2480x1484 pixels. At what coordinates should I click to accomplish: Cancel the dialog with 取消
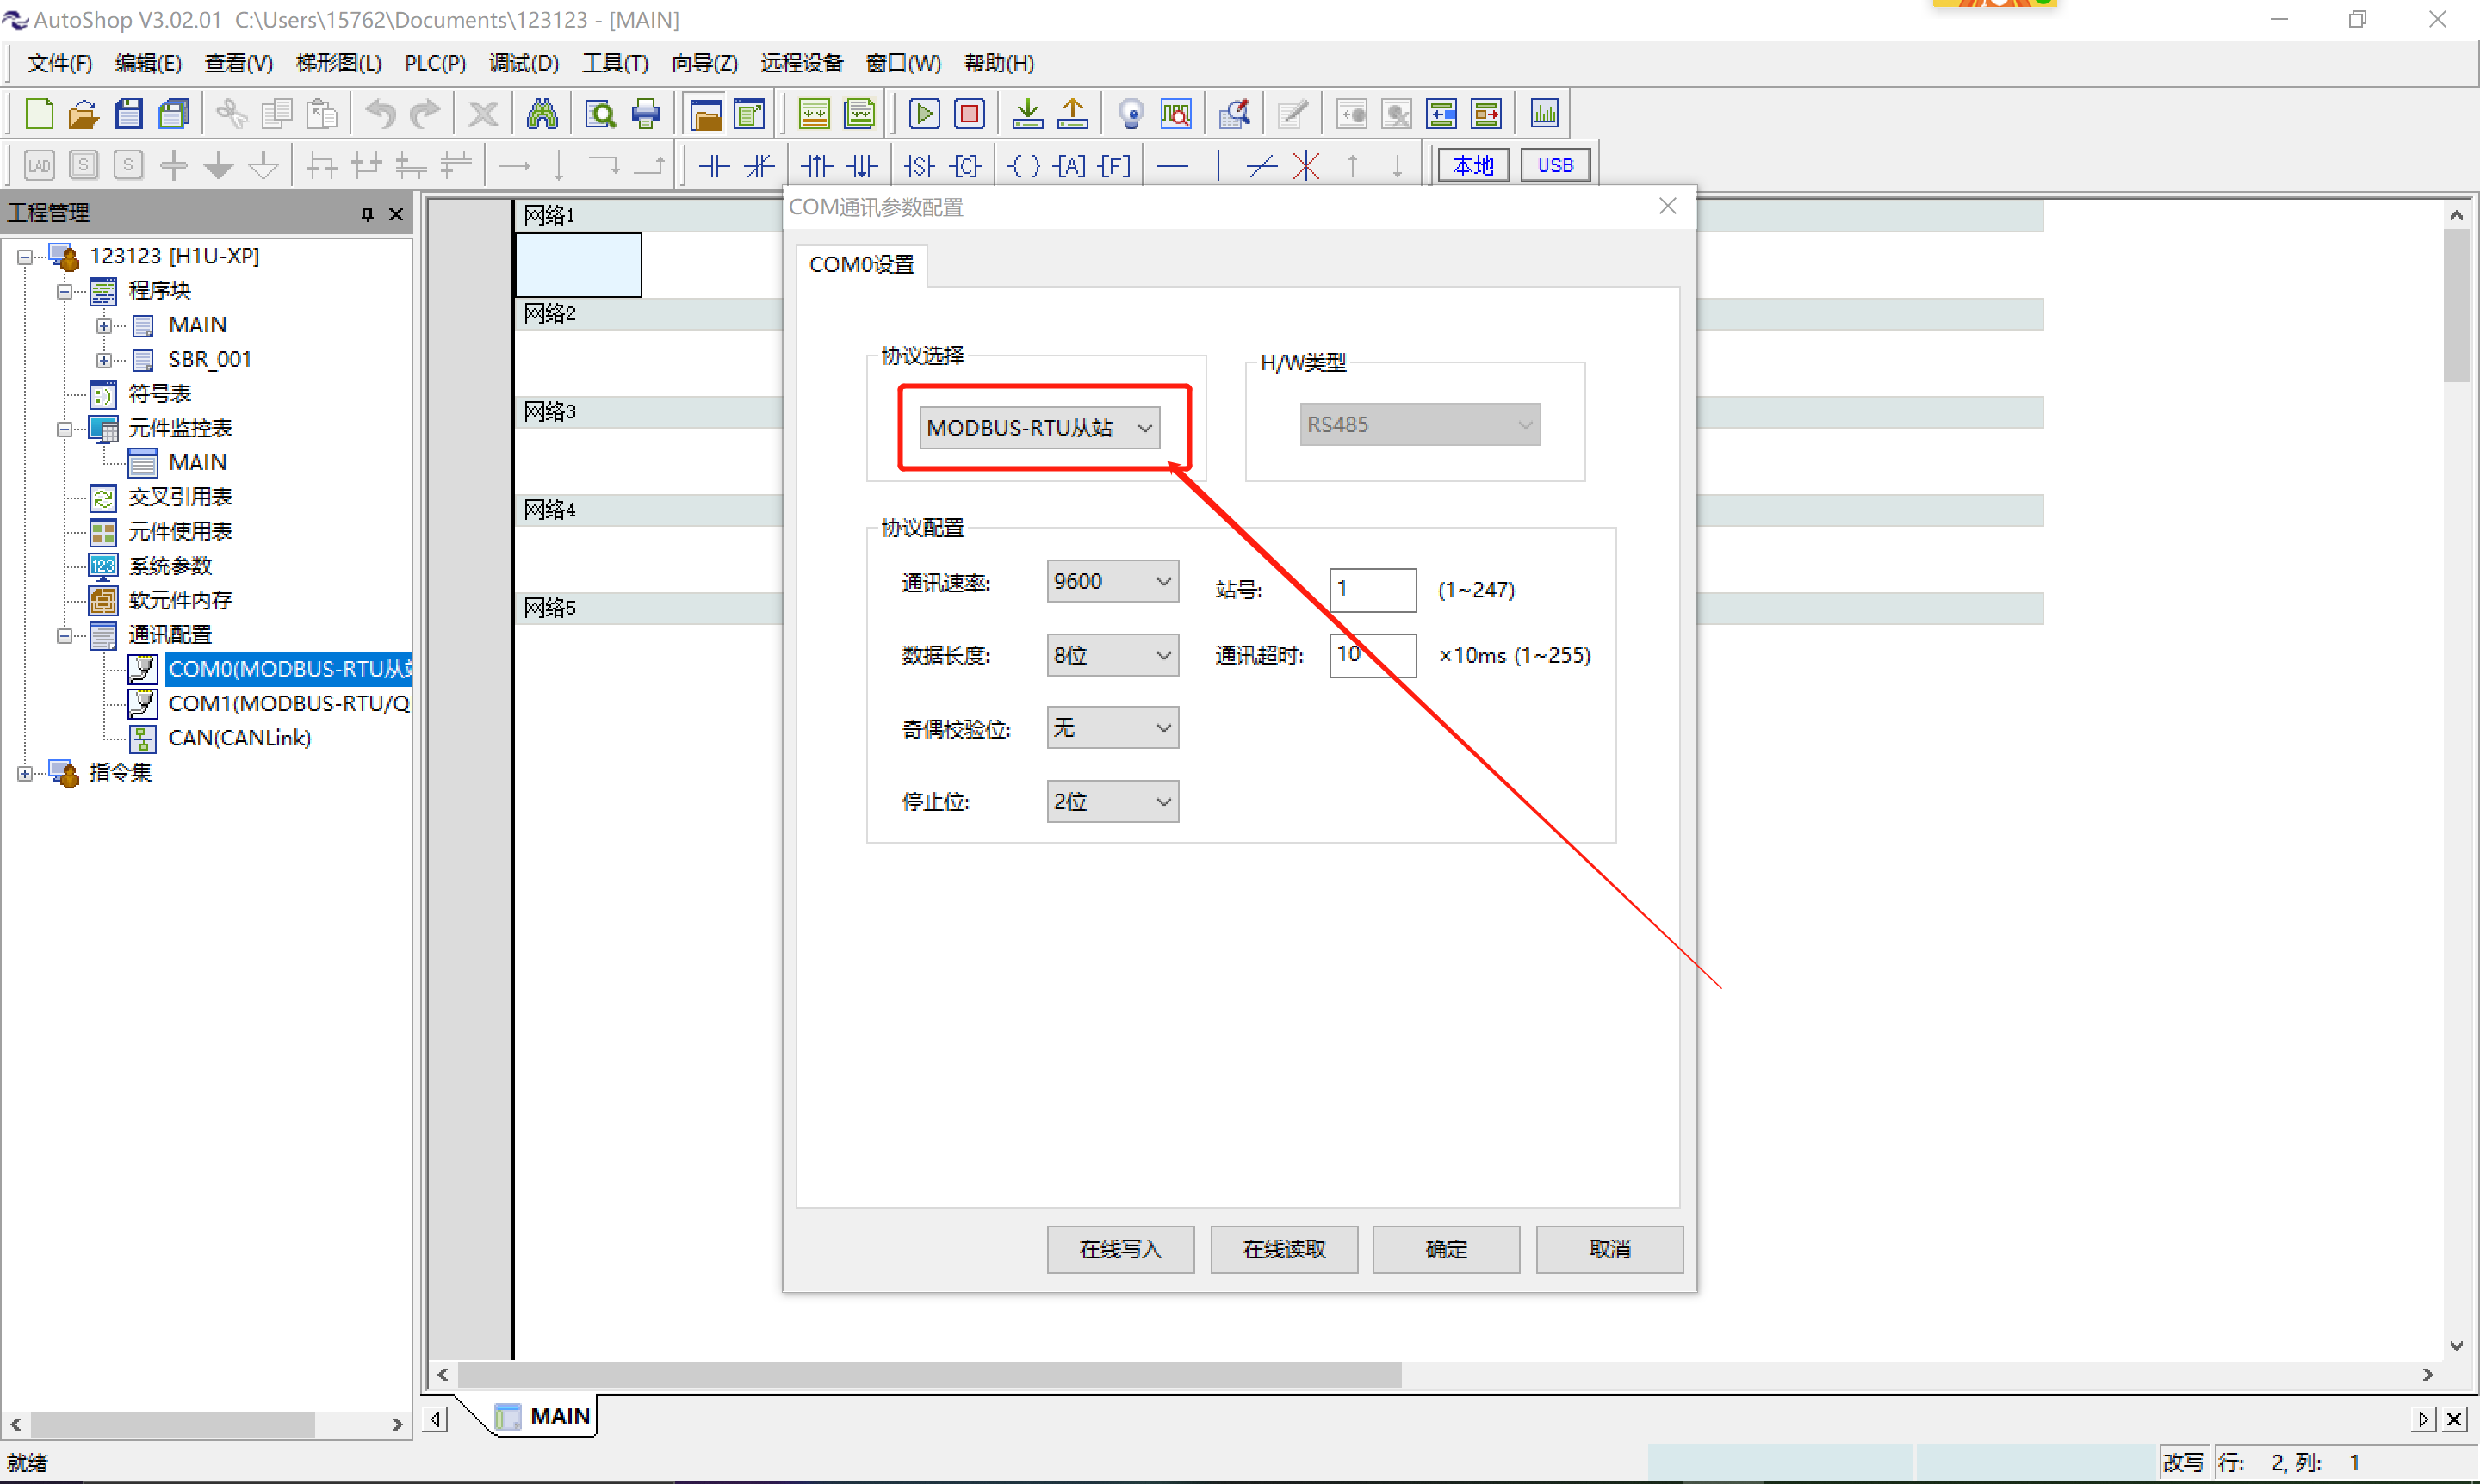pos(1609,1249)
